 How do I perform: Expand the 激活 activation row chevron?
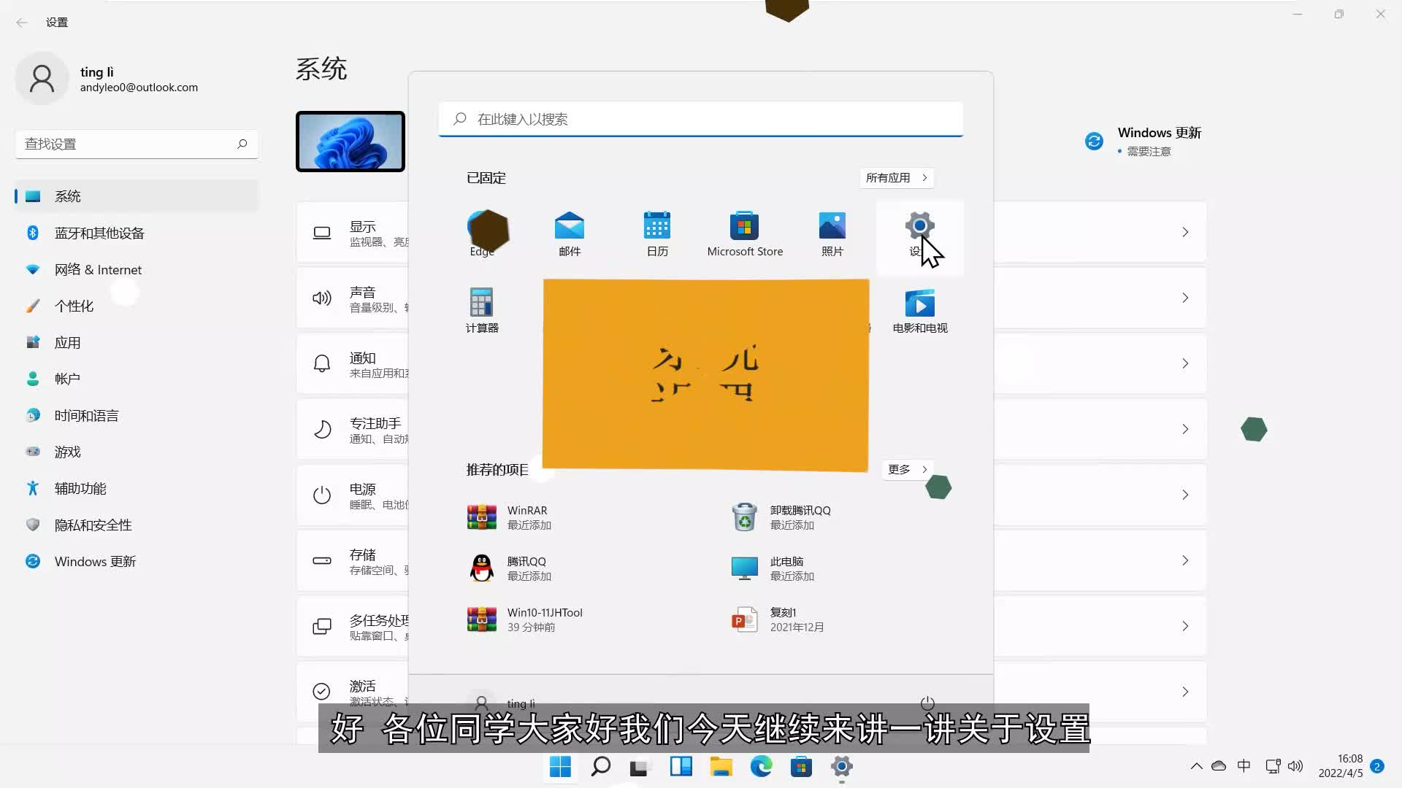tap(1185, 692)
